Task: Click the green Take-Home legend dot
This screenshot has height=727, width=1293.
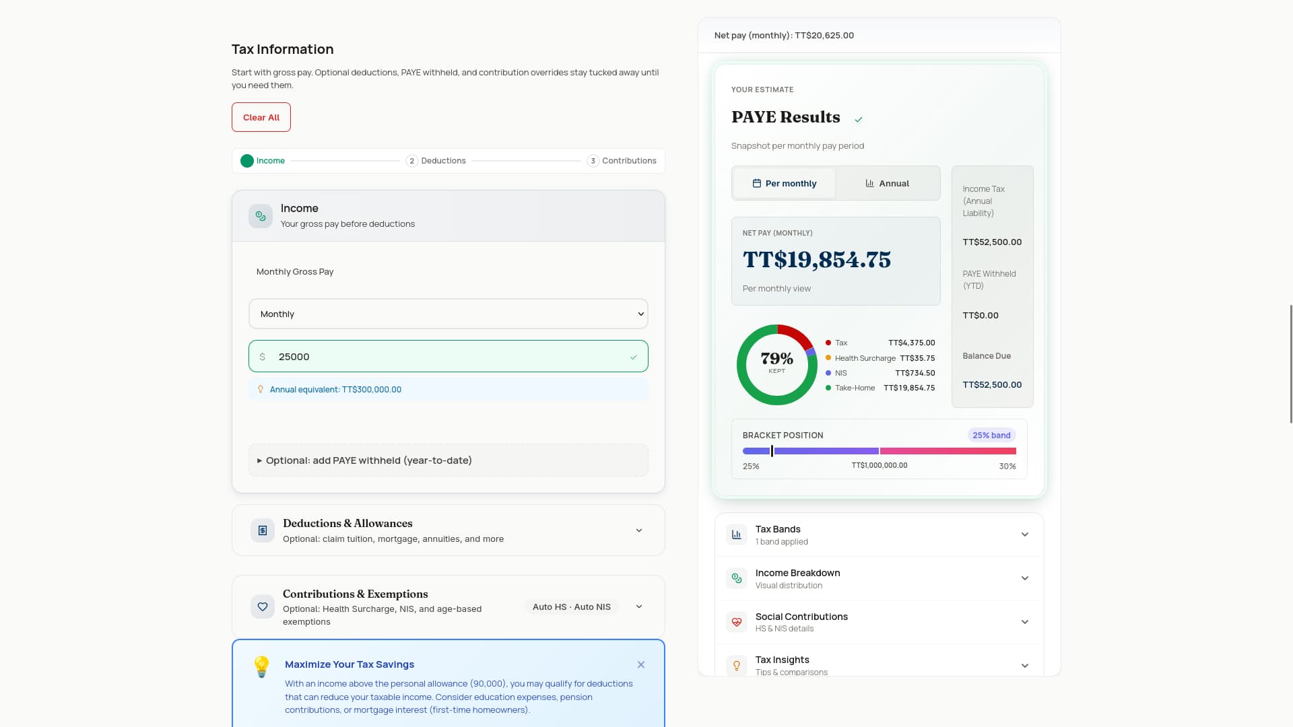Action: pyautogui.click(x=828, y=388)
